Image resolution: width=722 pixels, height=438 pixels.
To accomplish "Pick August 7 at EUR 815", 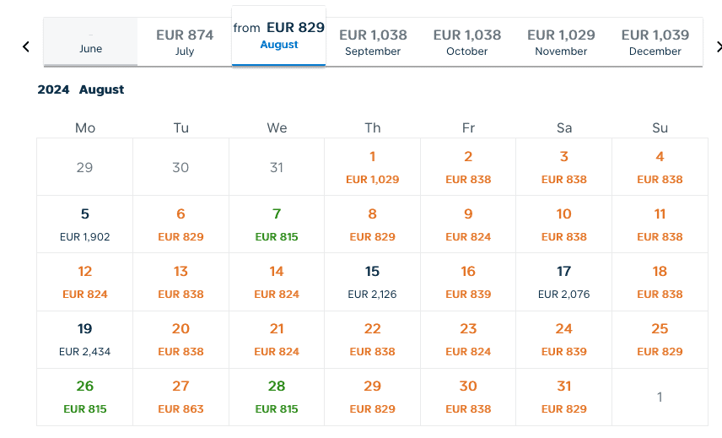I will tap(277, 224).
